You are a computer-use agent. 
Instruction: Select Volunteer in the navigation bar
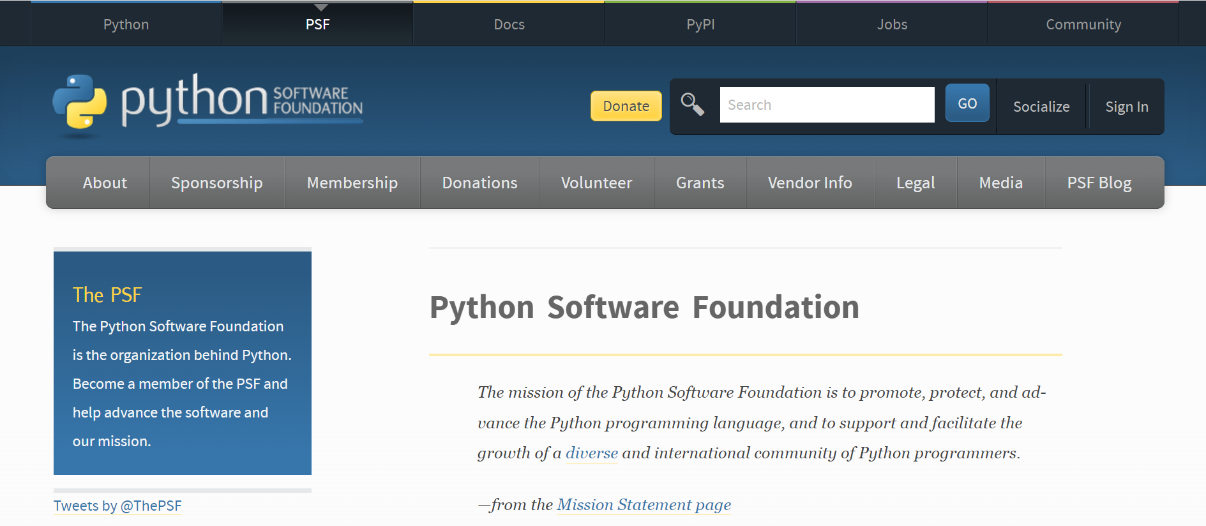coord(597,183)
